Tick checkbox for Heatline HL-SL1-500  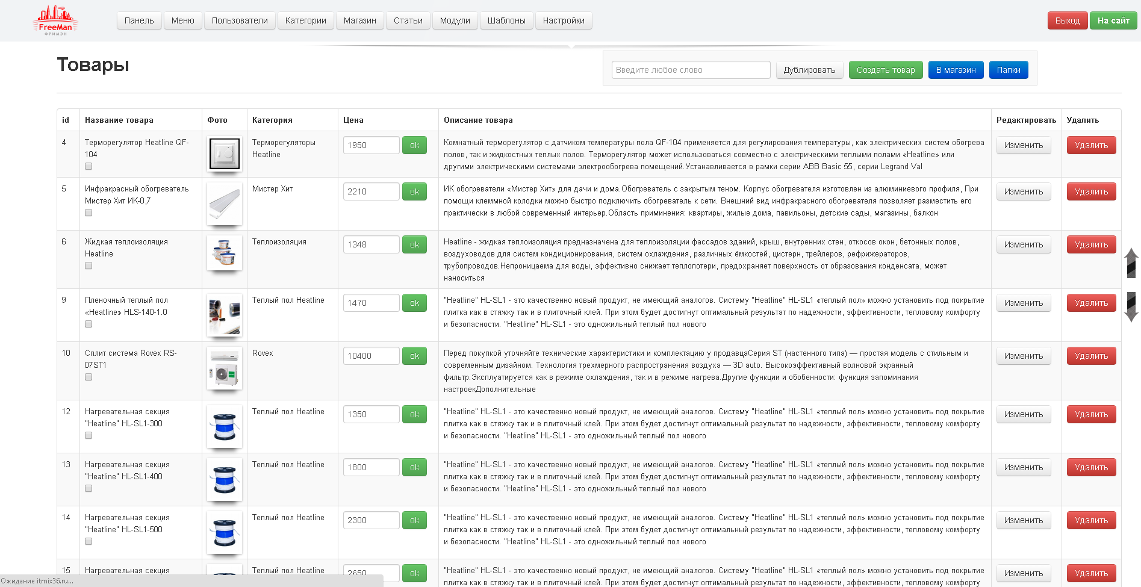click(89, 541)
